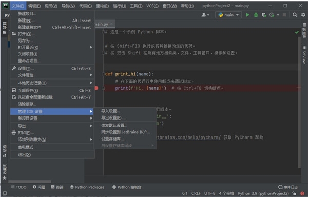Open the SciView side panel
The width and height of the screenshot is (310, 197).
pos(304,54)
